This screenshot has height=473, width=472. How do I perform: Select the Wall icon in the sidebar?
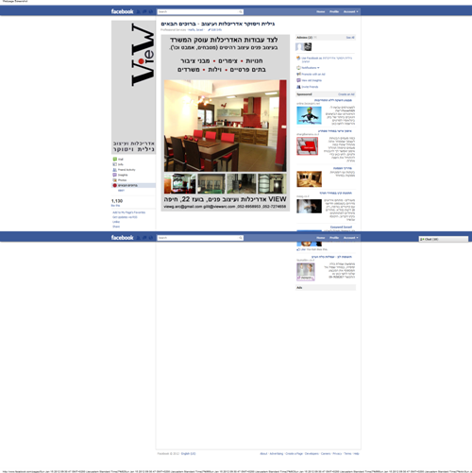(115, 160)
